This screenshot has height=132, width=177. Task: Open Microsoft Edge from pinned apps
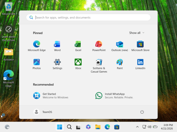pyautogui.click(x=36, y=46)
